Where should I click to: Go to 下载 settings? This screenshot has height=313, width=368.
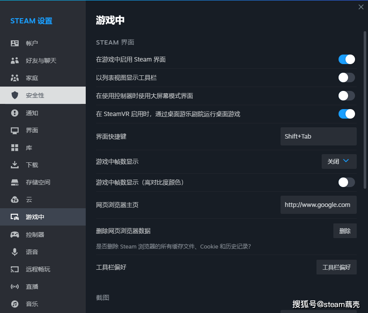(43, 165)
